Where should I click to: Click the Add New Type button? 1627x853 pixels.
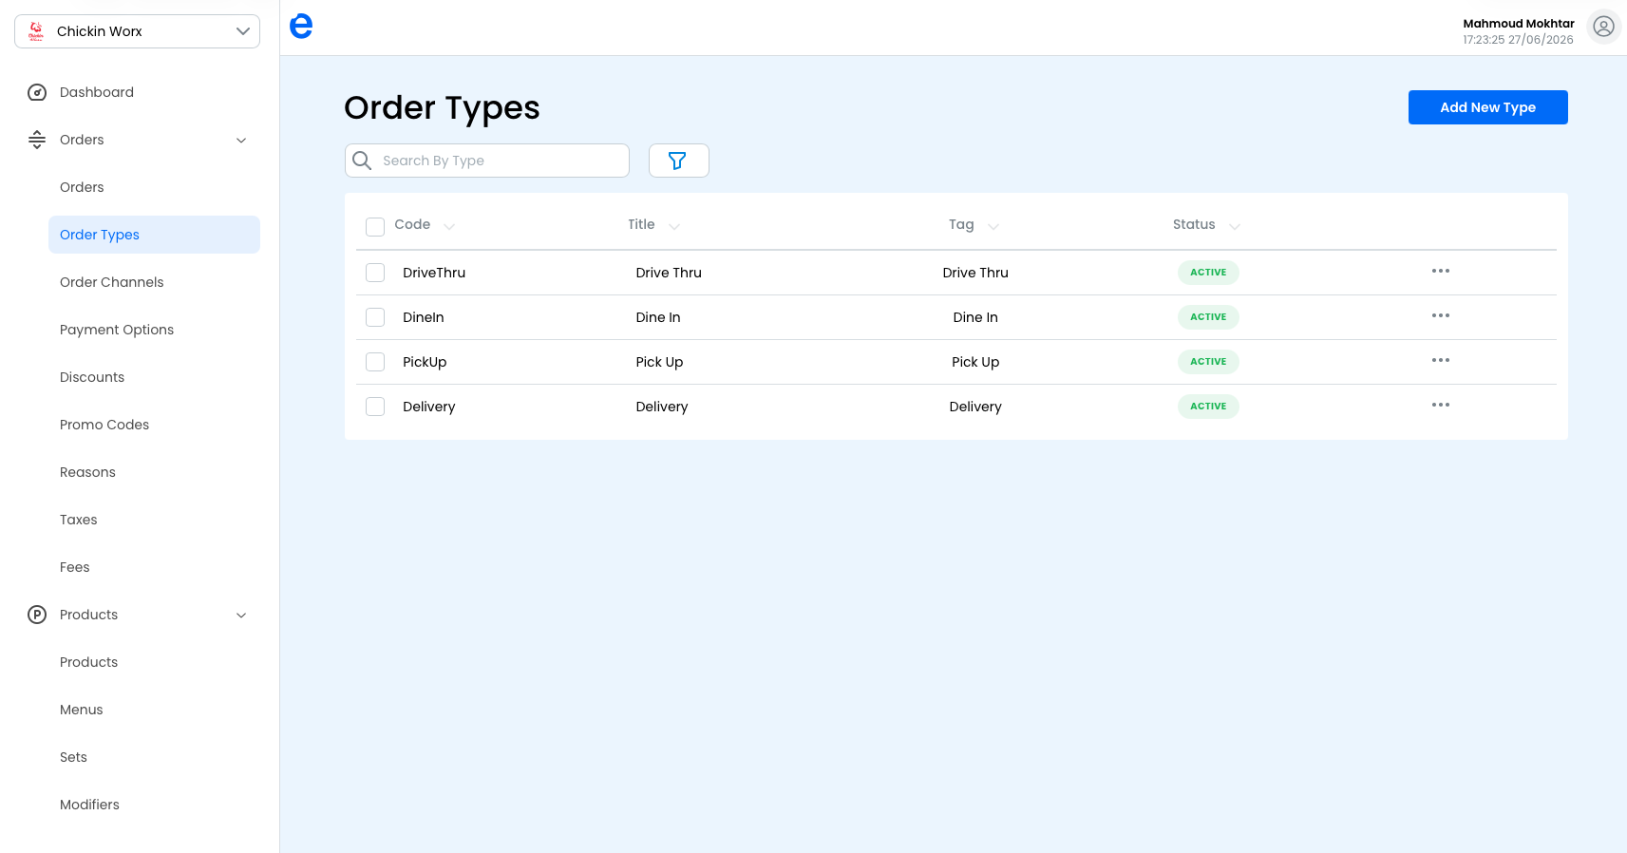click(1487, 107)
